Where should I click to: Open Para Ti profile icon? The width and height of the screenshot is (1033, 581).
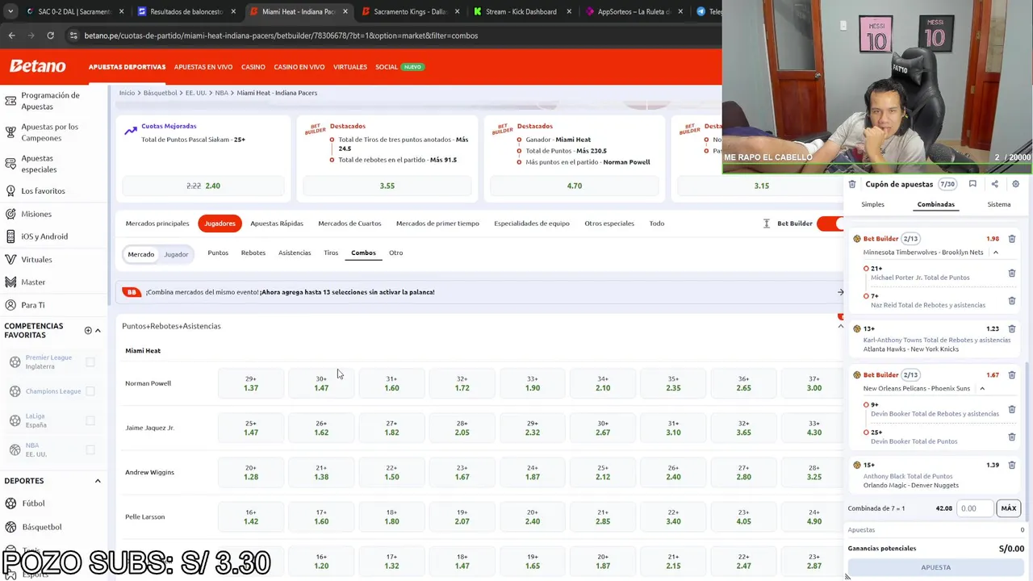10,305
